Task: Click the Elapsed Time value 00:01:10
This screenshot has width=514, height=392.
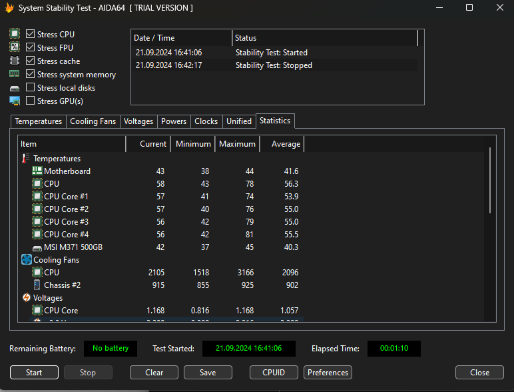Action: click(394, 349)
